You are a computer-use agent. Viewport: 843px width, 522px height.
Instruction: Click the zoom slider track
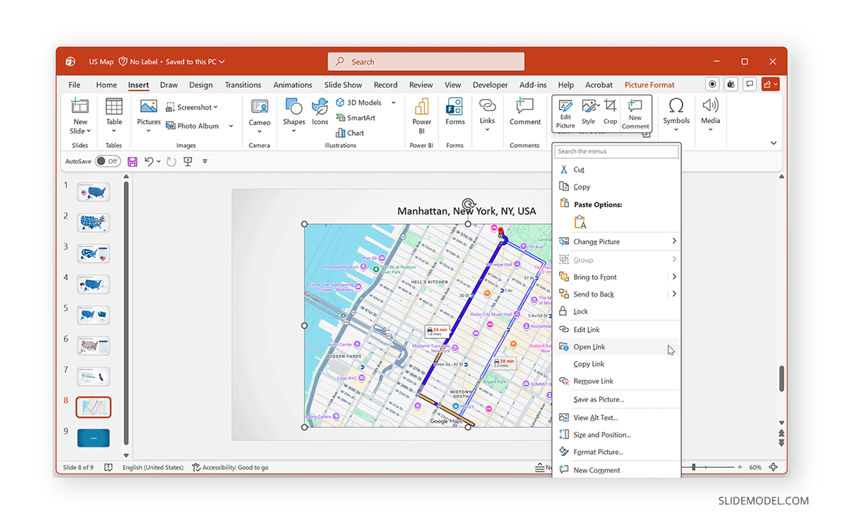coord(710,467)
